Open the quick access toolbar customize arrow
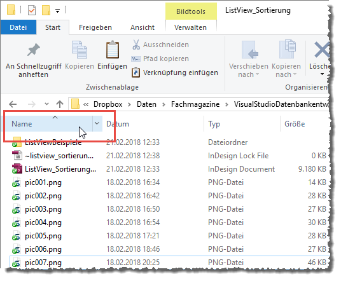This screenshot has width=341, height=281. click(x=57, y=10)
